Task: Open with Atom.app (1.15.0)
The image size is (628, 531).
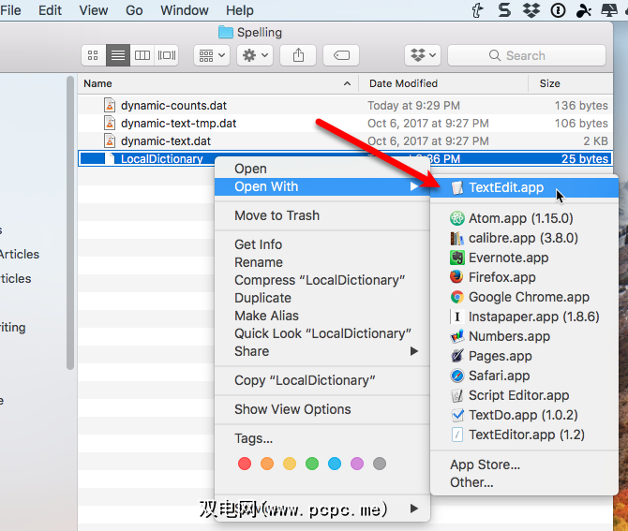Action: pyautogui.click(x=524, y=218)
